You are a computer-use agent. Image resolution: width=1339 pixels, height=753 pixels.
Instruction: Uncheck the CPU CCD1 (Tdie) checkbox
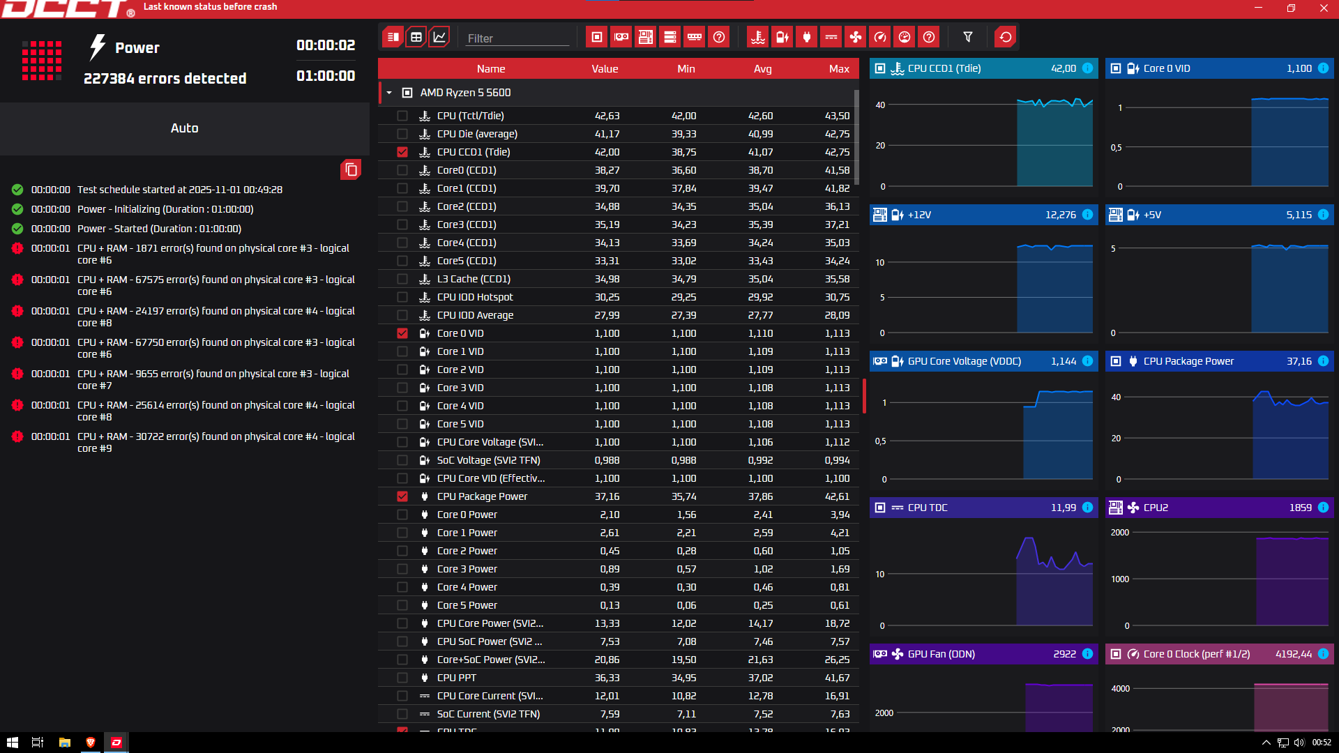[402, 152]
